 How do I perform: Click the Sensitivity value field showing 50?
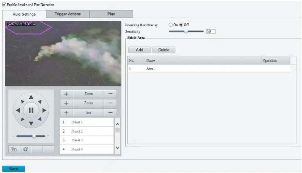(210, 31)
